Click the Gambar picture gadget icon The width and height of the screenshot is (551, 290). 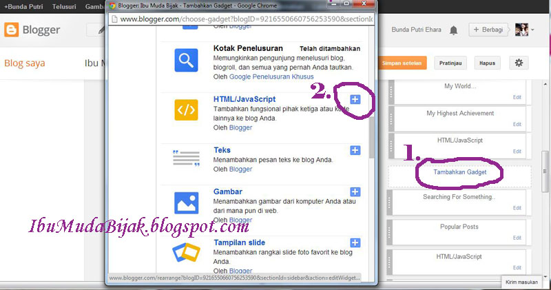tap(186, 203)
